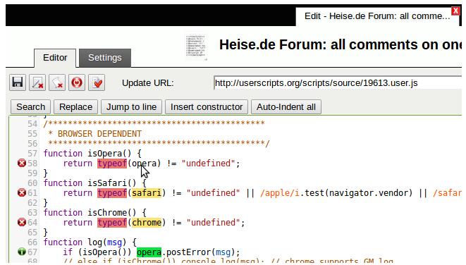Click the red power reset icon
The height and width of the screenshot is (265, 466).
click(x=77, y=82)
